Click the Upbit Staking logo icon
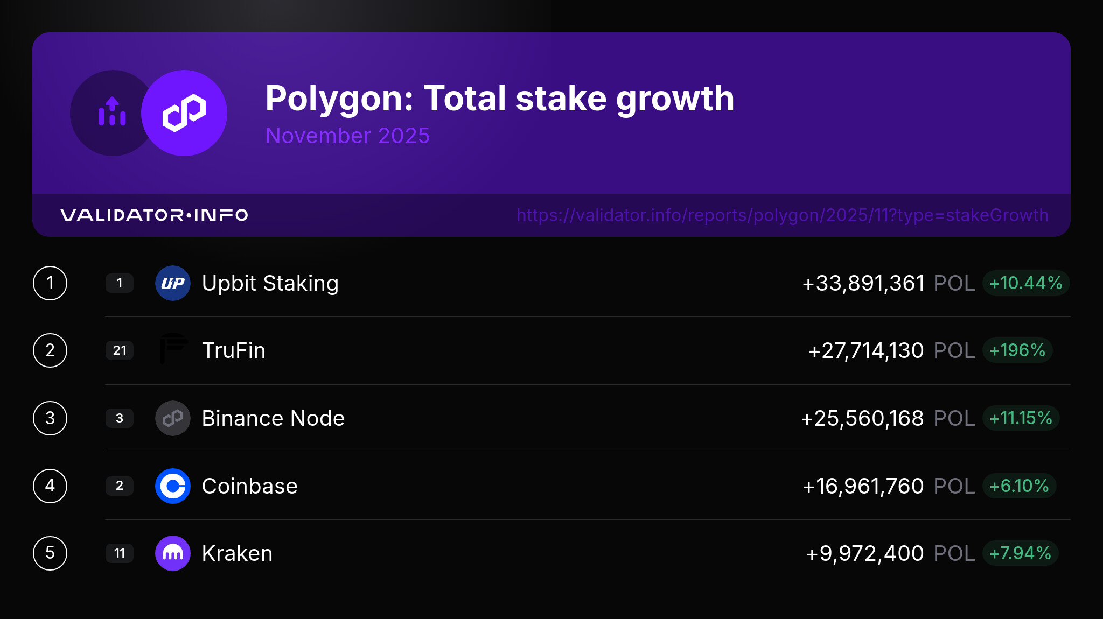The image size is (1103, 619). coord(173,283)
